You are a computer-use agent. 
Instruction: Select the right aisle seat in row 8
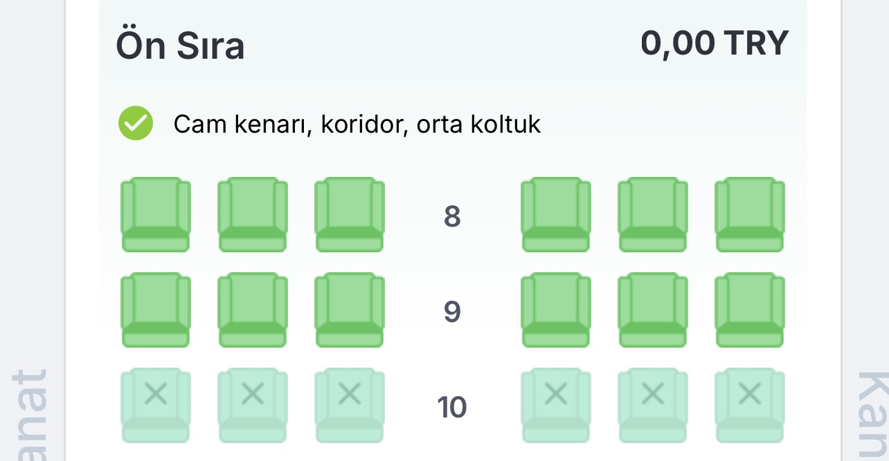tap(555, 215)
